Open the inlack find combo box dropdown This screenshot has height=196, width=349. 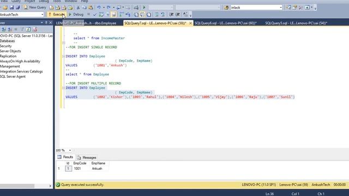(281, 8)
